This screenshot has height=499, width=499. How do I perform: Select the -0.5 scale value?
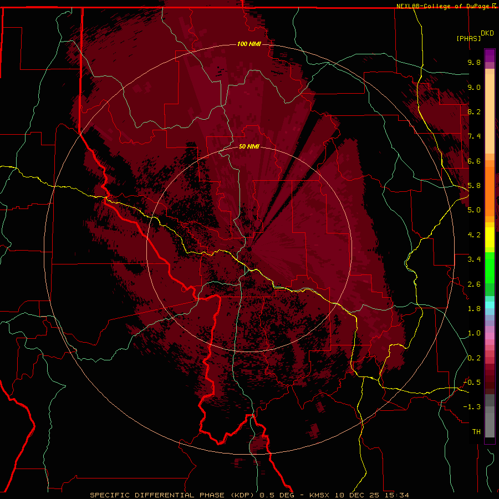click(x=472, y=383)
